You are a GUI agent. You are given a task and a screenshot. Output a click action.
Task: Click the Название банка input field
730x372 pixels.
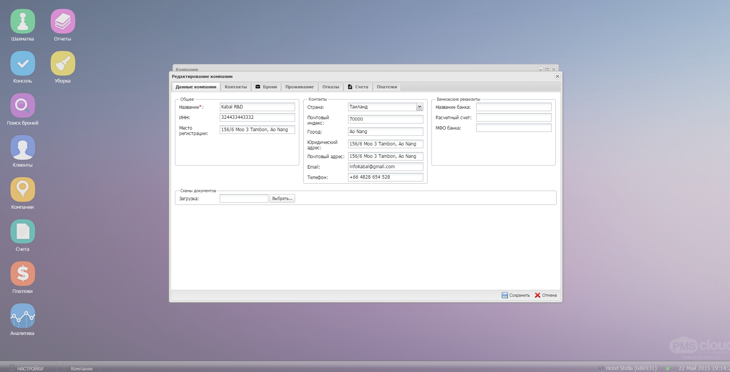pos(514,107)
